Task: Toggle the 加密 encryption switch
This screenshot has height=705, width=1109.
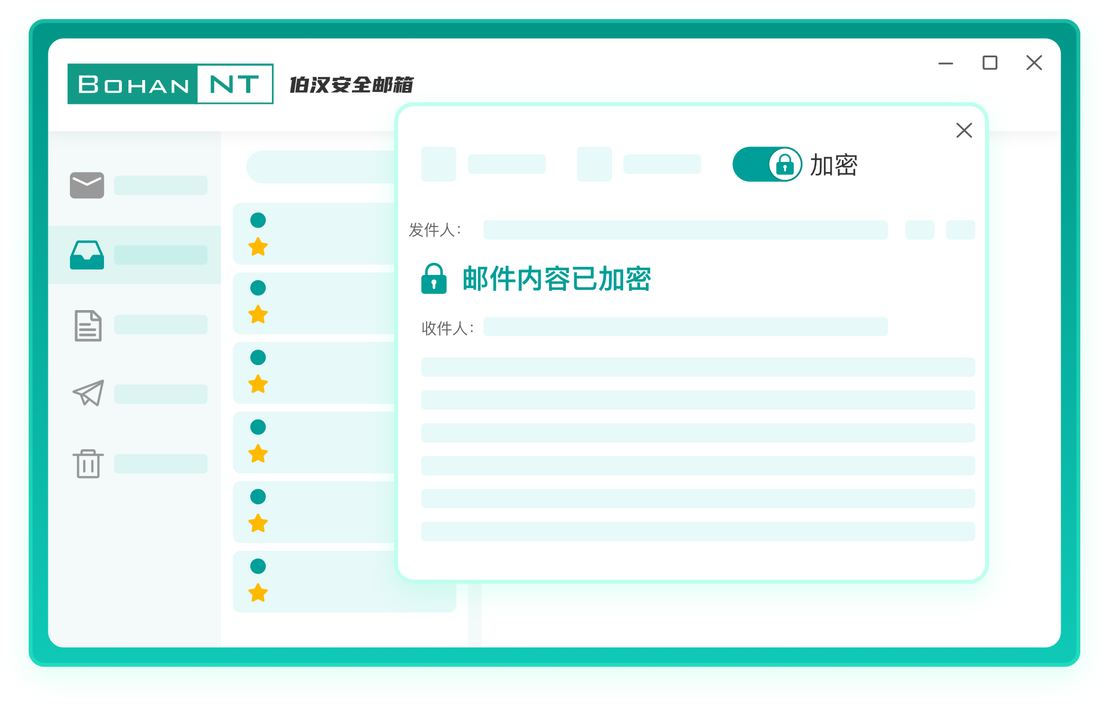Action: point(767,164)
